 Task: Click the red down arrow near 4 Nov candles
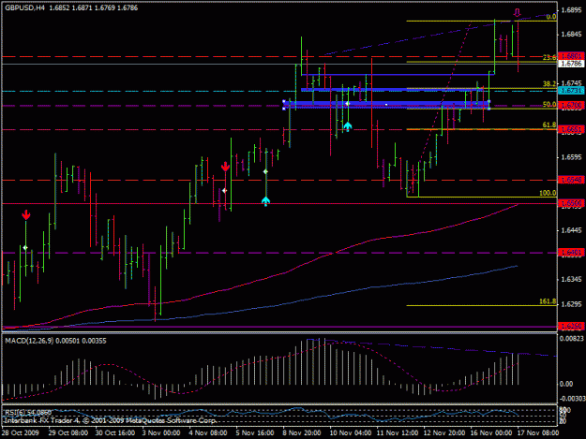click(x=225, y=167)
